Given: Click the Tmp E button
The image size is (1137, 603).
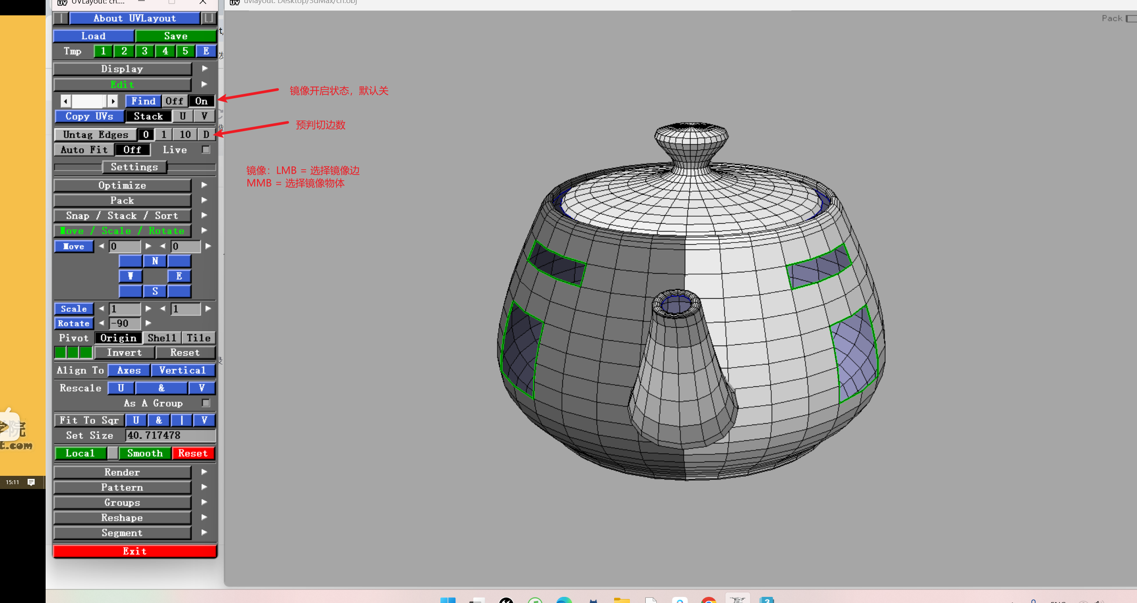Looking at the screenshot, I should tap(206, 51).
